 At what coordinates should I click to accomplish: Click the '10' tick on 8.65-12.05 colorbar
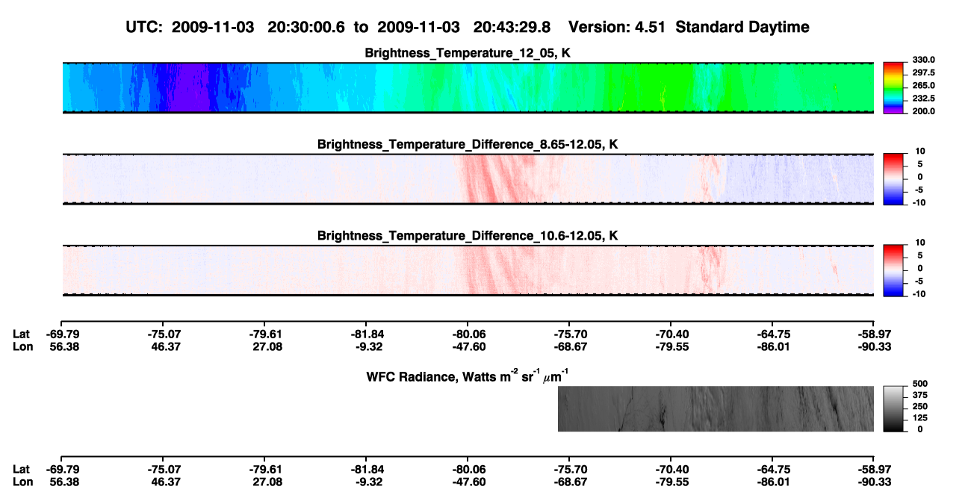[920, 151]
